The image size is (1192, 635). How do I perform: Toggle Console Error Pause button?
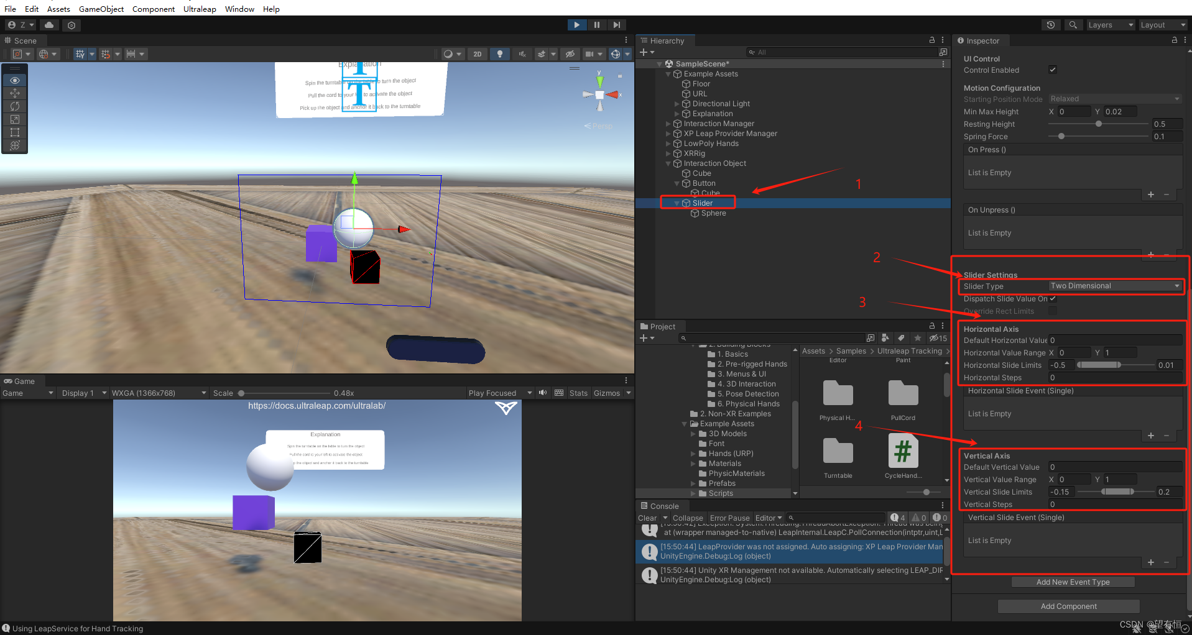tap(729, 518)
